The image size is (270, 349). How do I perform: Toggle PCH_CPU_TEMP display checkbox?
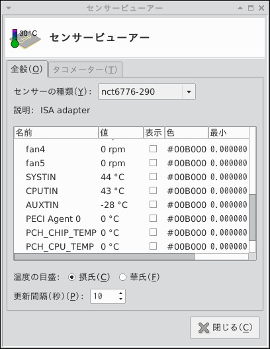click(153, 246)
